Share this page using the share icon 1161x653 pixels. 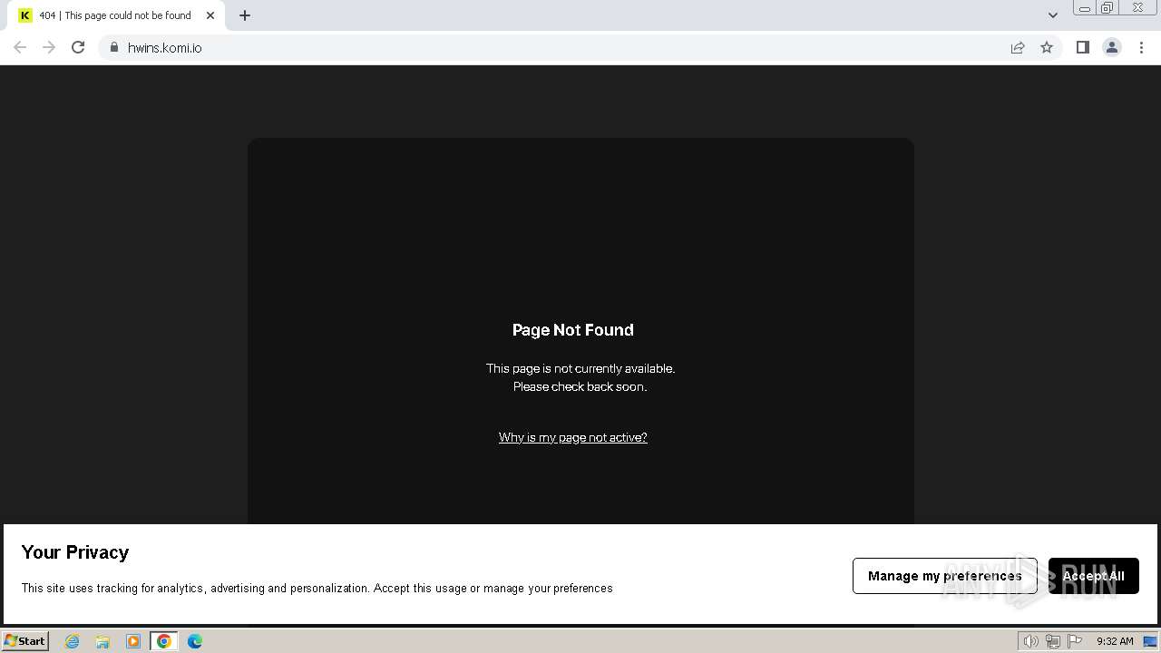1018,47
